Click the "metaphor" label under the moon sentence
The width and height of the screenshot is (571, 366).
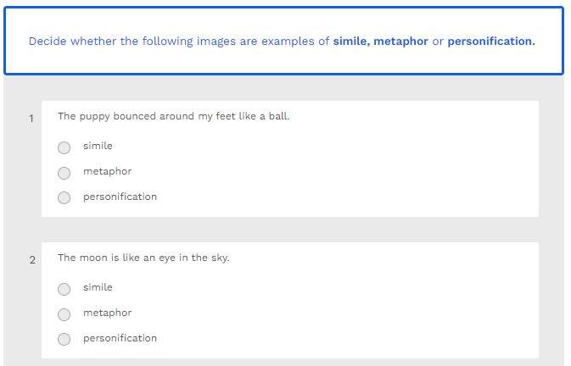[x=107, y=313]
